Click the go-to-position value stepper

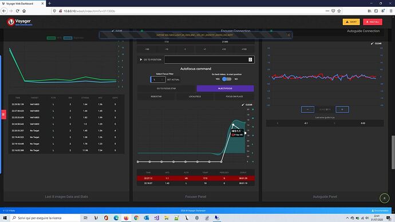(250, 60)
